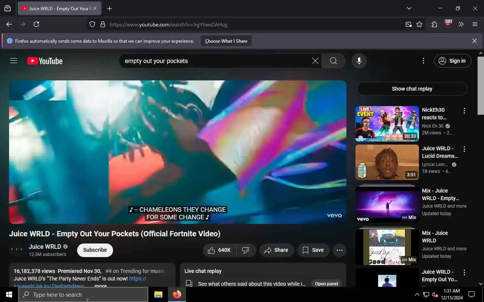
Task: Expand description with 'more'
Action: (100, 286)
